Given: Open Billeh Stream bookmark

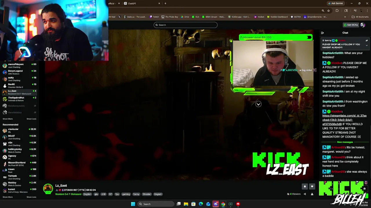Looking at the screenshot, I should coord(214,17).
